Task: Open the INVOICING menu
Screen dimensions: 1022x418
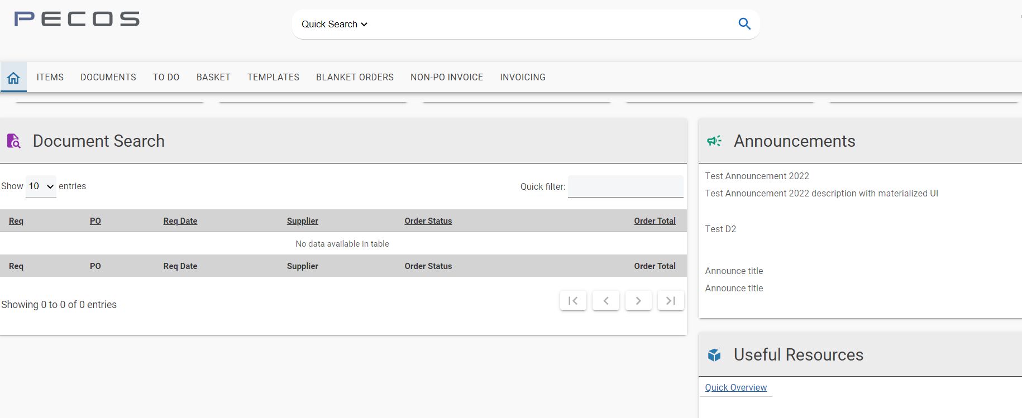Action: (x=523, y=78)
